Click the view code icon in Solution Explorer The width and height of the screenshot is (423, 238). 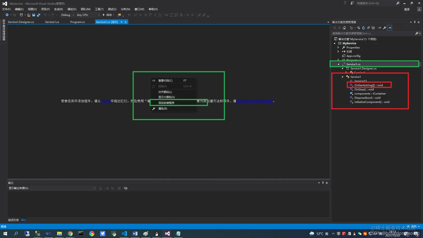pyautogui.click(x=380, y=28)
